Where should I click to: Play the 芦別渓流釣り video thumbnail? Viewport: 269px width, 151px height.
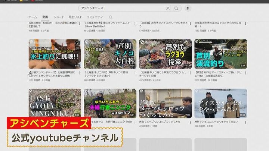(x=220, y=54)
